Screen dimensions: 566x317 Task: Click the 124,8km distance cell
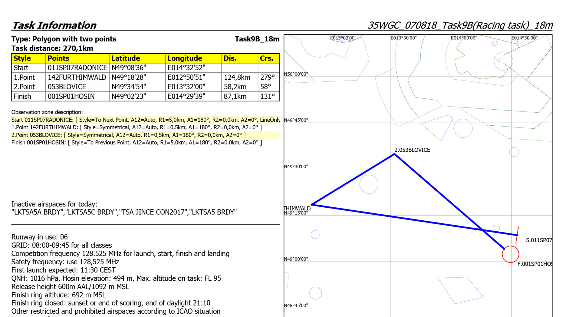[237, 77]
